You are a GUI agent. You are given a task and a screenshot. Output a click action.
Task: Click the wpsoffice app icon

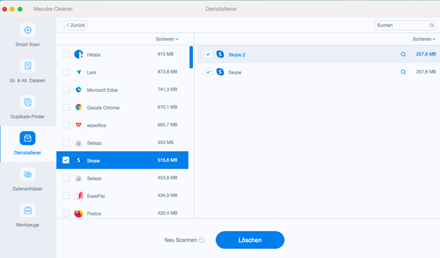click(79, 125)
